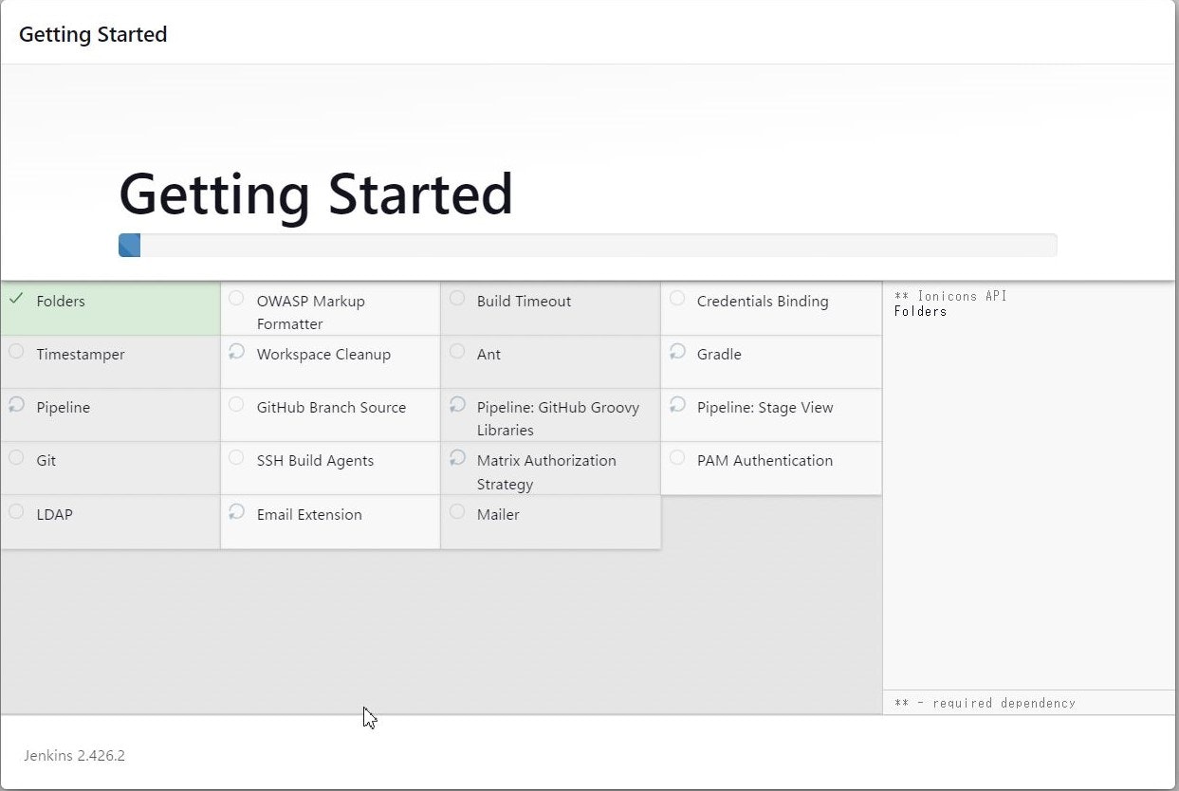Click the spinning icon beside Matrix Authorization Strategy
The height and width of the screenshot is (791, 1179).
tap(456, 457)
